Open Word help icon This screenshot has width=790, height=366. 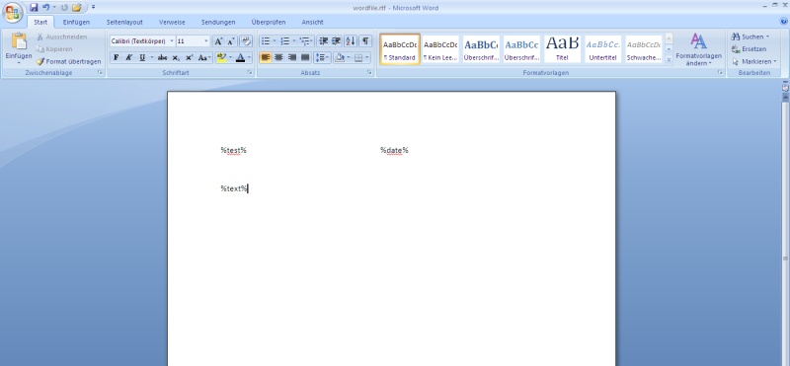[783, 22]
